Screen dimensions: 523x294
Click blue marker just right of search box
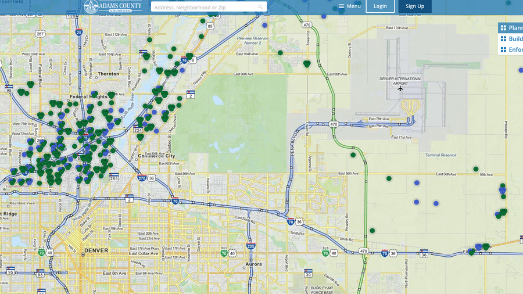click(265, 26)
